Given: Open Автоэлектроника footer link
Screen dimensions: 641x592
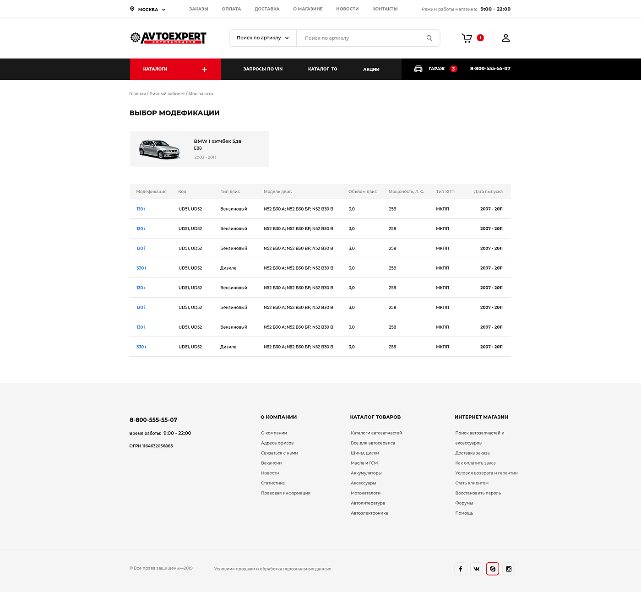Looking at the screenshot, I should click(x=369, y=513).
